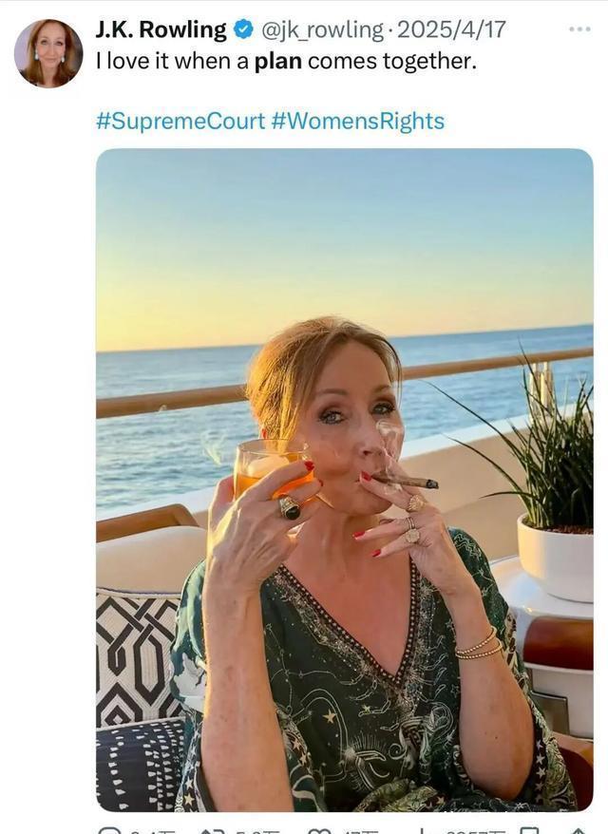Image resolution: width=608 pixels, height=834 pixels.
Task: Click the like count number
Action: click(x=361, y=831)
